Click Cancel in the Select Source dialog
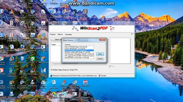Viewport: 183px width, 102px height. point(100,59)
